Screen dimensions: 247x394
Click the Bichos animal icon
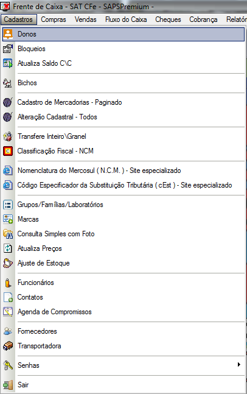point(8,83)
